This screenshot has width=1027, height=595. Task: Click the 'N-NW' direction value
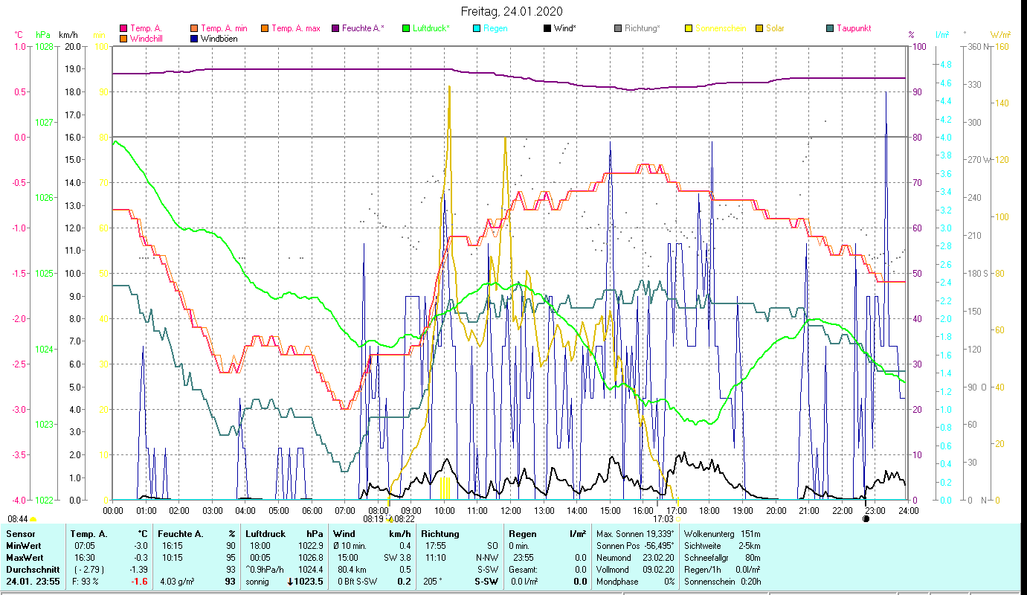click(487, 558)
